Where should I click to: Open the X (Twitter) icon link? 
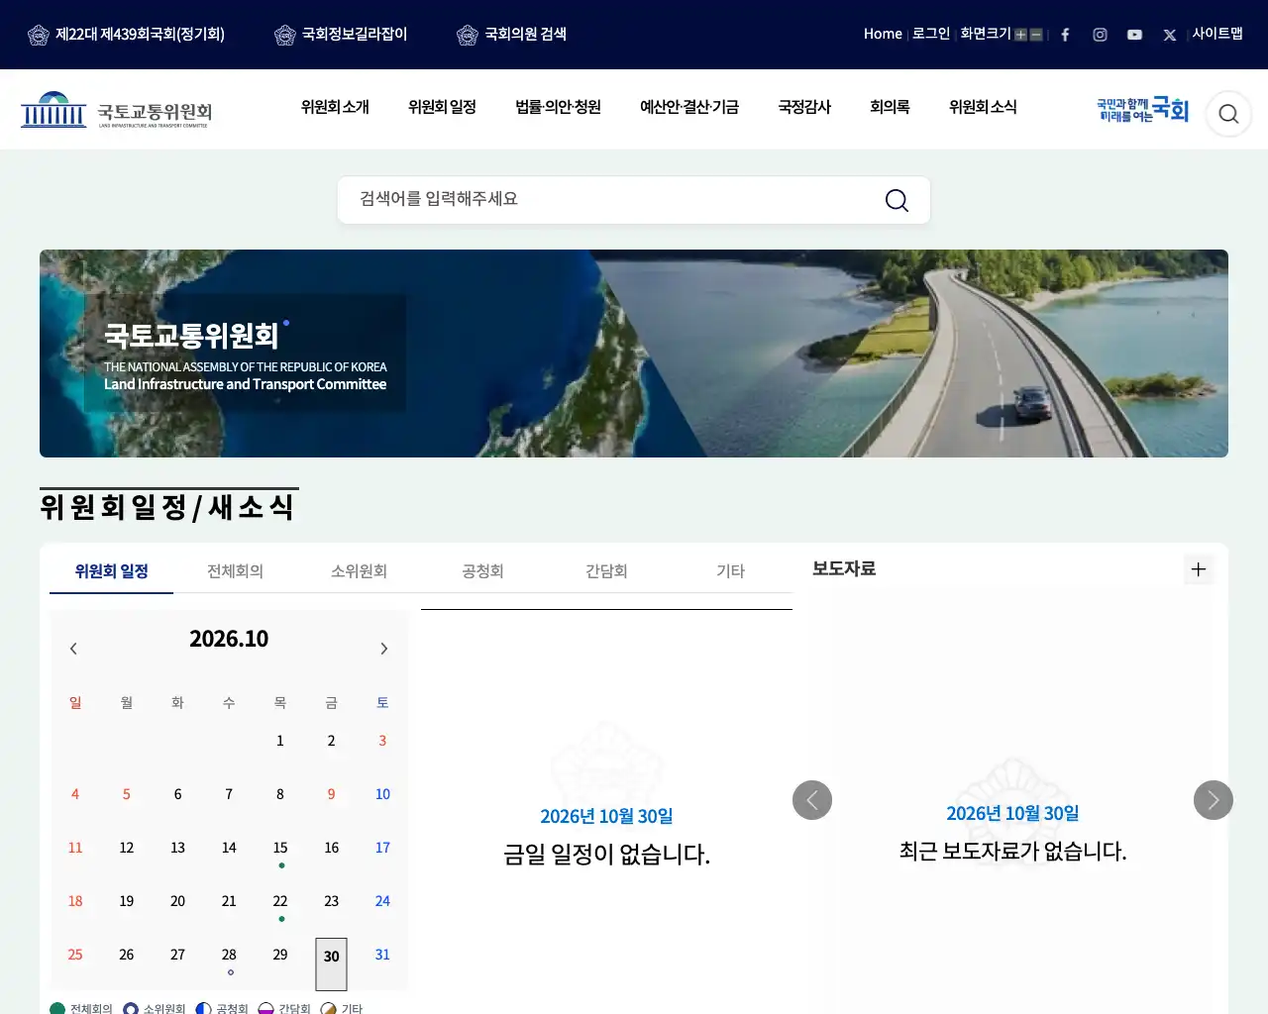tap(1170, 35)
